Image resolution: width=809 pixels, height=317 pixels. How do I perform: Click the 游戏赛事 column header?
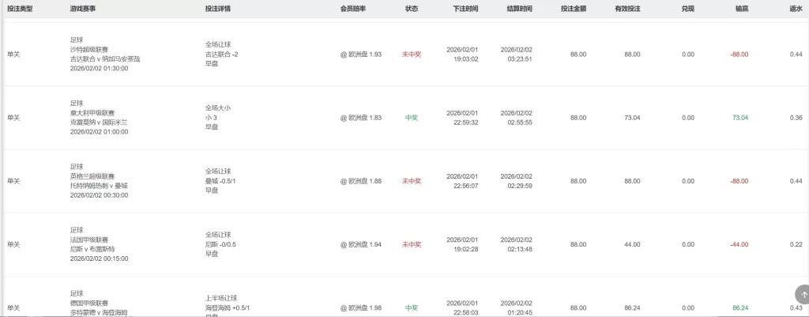tap(85, 9)
